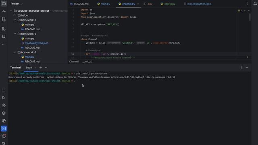Open terminal options three-dot menu
This screenshot has height=145, width=258.
[x=241, y=68]
